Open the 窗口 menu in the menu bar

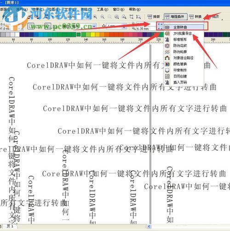119,10
